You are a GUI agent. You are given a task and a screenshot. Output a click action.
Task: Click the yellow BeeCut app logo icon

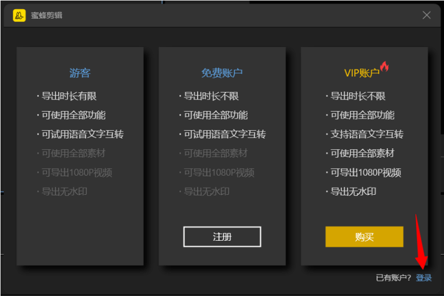20,15
